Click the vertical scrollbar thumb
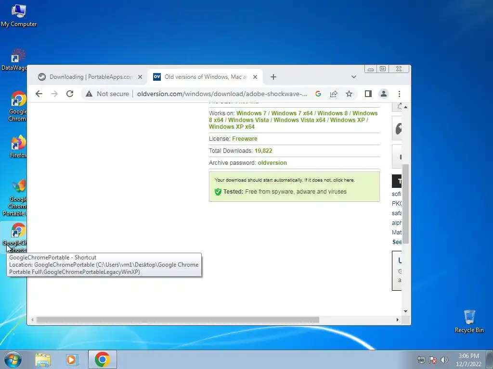The width and height of the screenshot is (493, 369). pyautogui.click(x=405, y=204)
